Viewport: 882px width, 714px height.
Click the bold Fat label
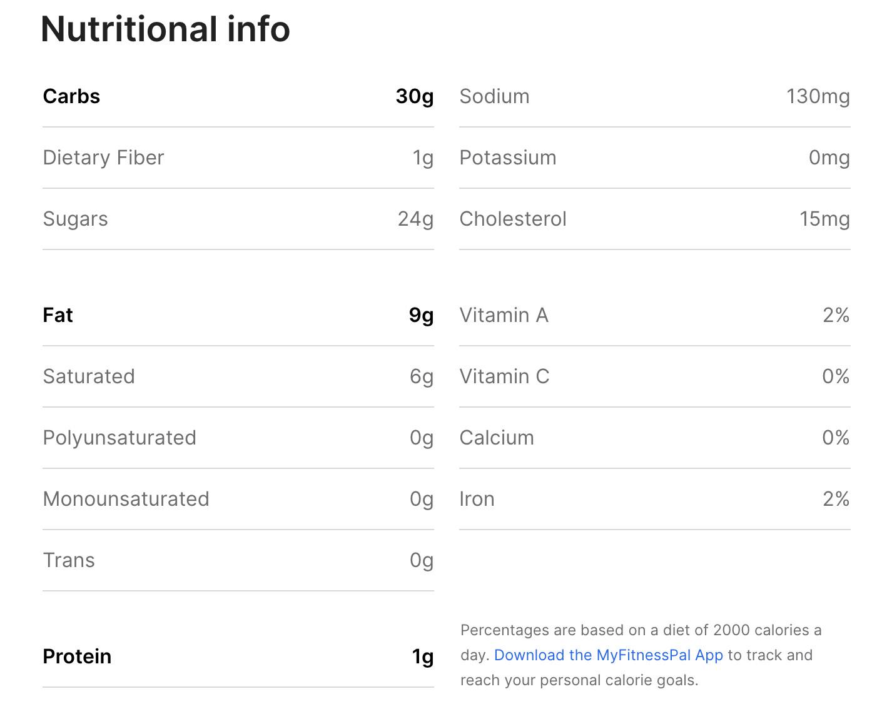click(58, 315)
